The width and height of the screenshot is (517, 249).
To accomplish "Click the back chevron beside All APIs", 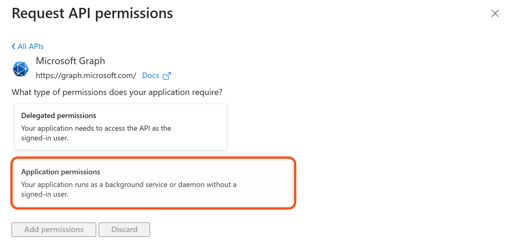I will (14, 46).
